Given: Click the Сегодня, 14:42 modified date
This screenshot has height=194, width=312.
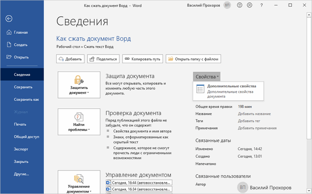Looking at the screenshot, I should (x=250, y=149).
